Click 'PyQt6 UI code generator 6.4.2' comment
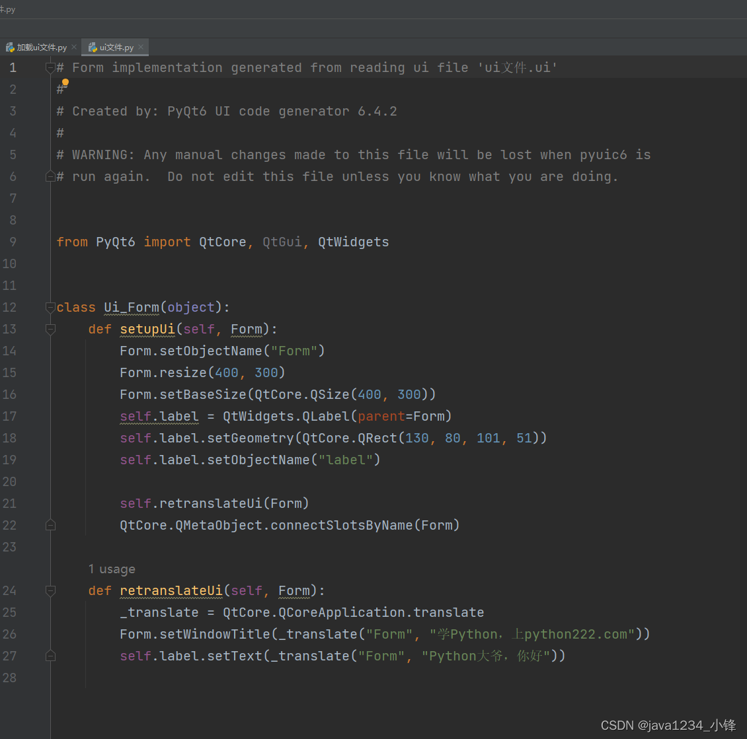Viewport: 747px width, 739px height. coord(282,112)
